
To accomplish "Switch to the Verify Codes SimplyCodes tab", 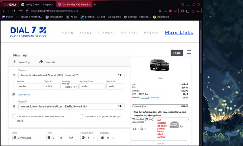I will (x=37, y=5).
